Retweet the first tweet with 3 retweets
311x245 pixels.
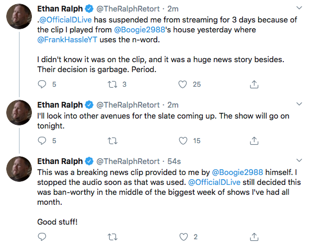pyautogui.click(x=112, y=85)
